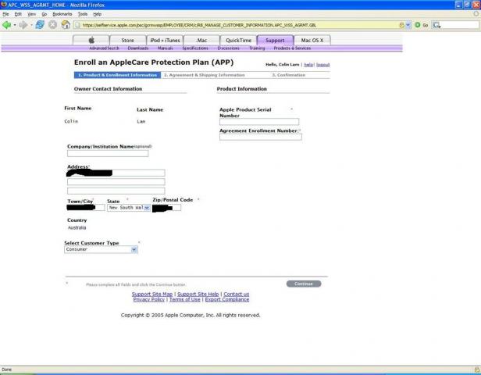Click the second Address line field
This screenshot has width=481, height=375.
tap(116, 182)
